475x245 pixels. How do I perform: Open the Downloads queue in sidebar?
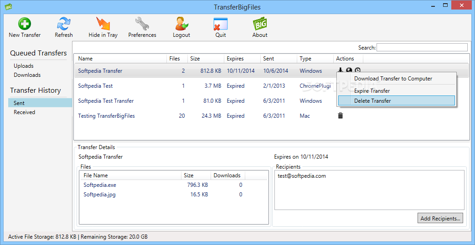pyautogui.click(x=27, y=75)
